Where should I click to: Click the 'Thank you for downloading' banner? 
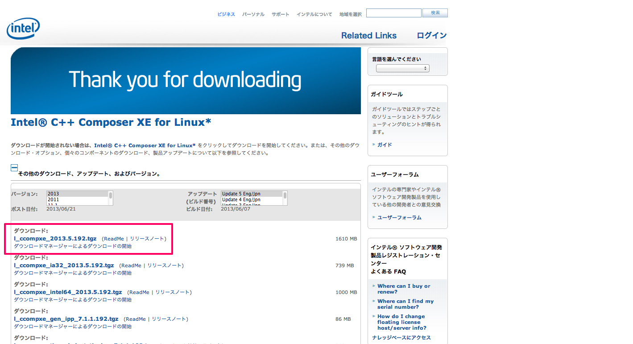(186, 81)
